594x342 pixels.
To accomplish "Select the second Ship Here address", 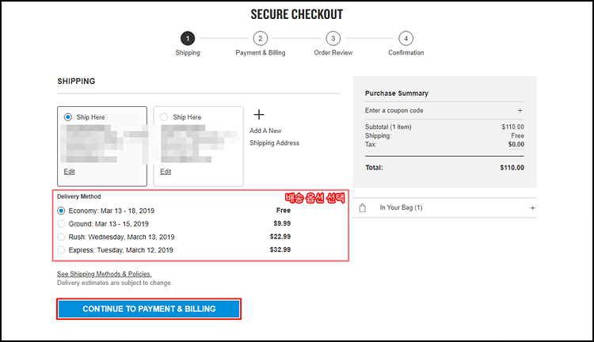I will (164, 117).
